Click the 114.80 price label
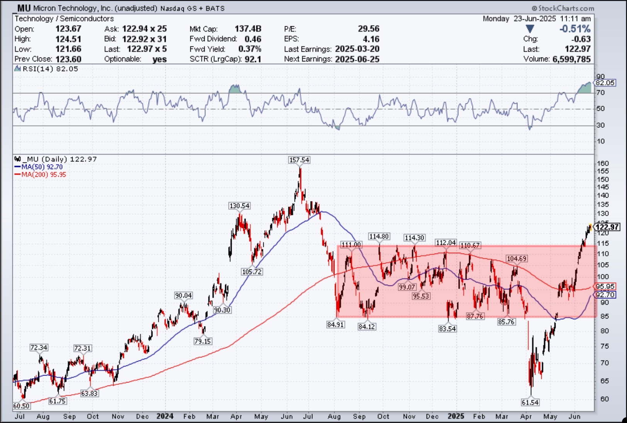The height and width of the screenshot is (423, 627). pyautogui.click(x=379, y=236)
